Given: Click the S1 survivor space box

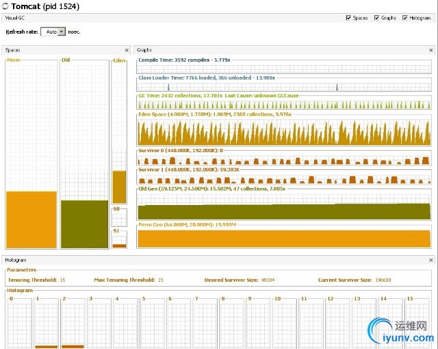Looking at the screenshot, I should pos(119,242).
